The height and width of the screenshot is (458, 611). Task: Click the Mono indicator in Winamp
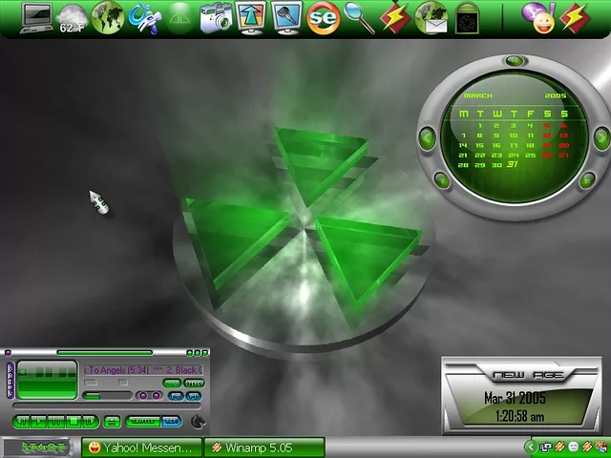click(x=172, y=384)
